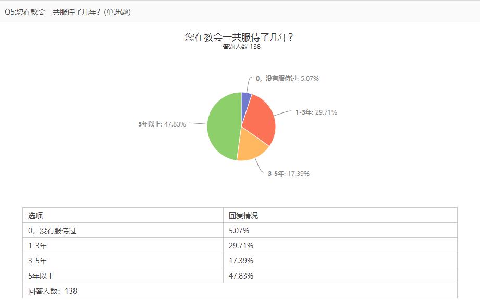Select the '0，没有服侍过' table row cell

click(x=52, y=231)
